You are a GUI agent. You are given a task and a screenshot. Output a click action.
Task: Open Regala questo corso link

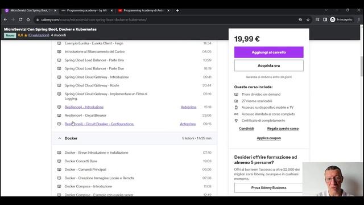point(283,129)
